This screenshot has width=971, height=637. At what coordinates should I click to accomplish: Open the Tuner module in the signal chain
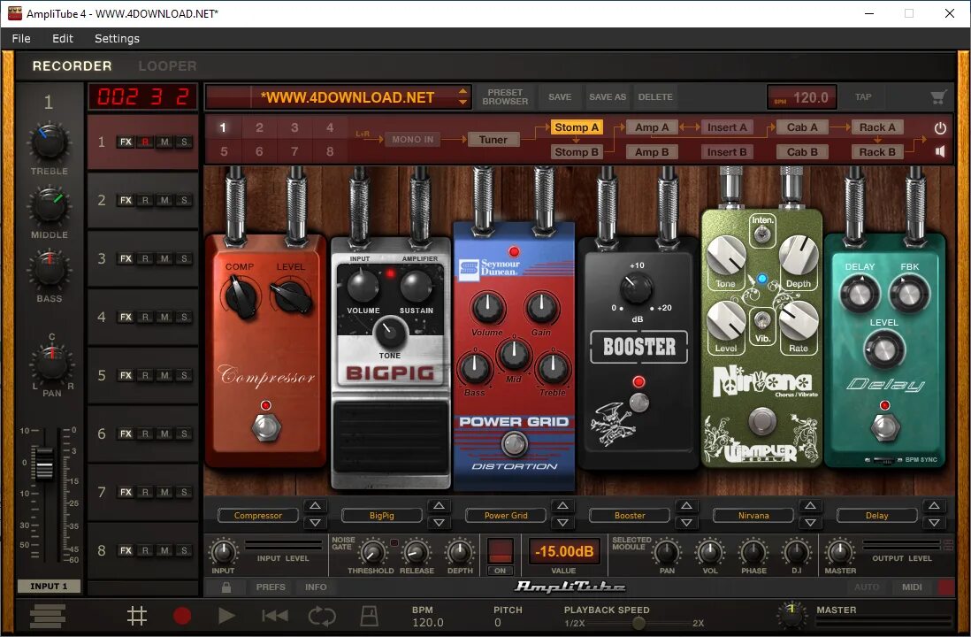click(x=494, y=139)
